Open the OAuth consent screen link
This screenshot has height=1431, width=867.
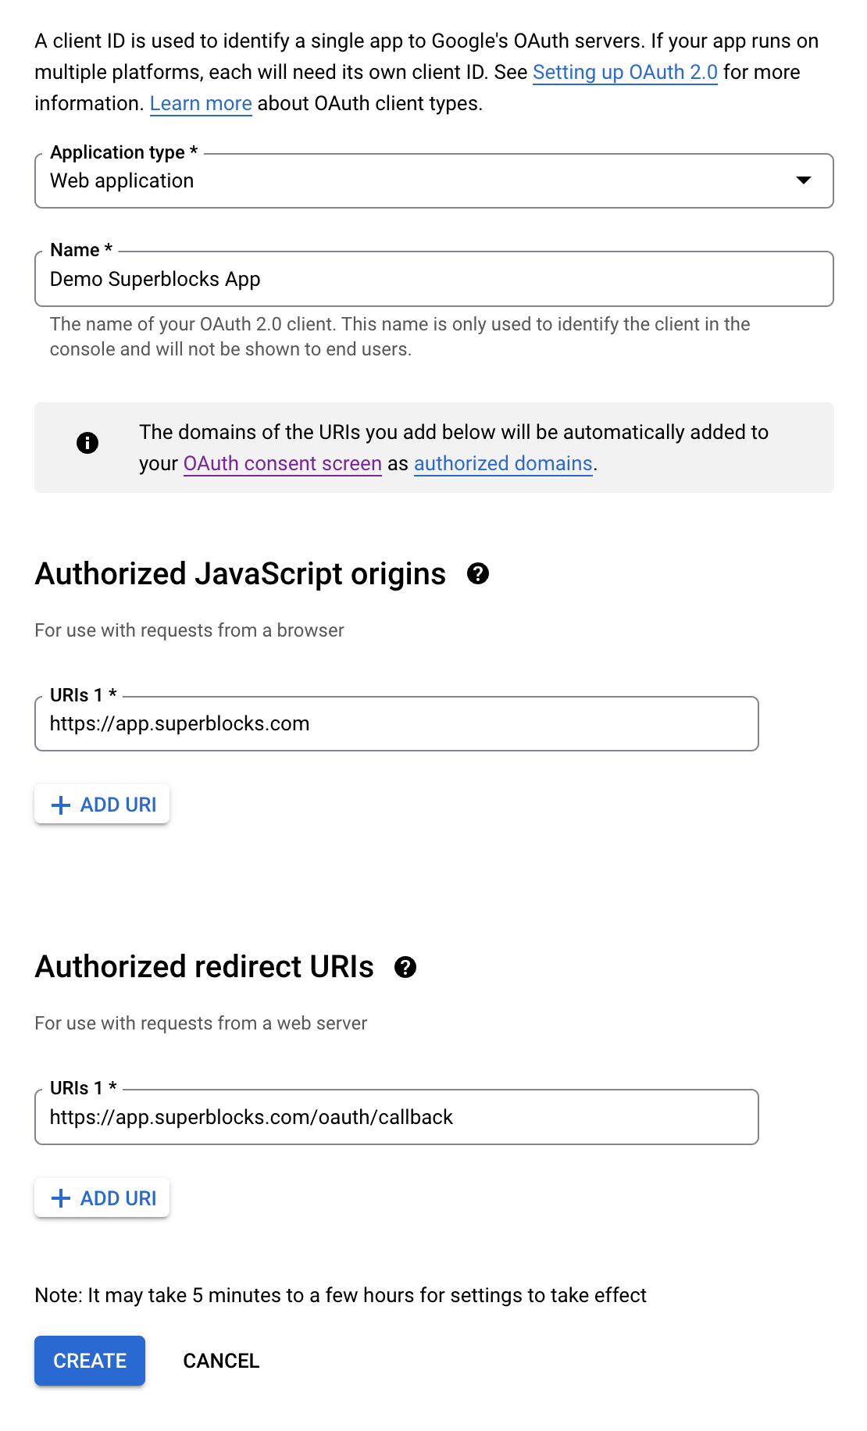(x=281, y=463)
